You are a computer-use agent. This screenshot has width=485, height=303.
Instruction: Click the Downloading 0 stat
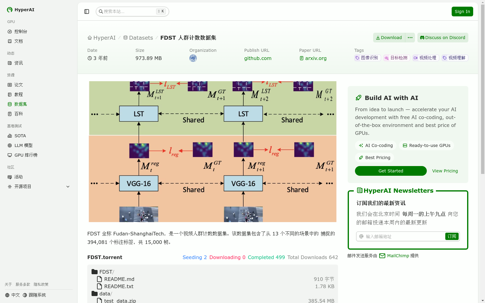[x=227, y=257]
